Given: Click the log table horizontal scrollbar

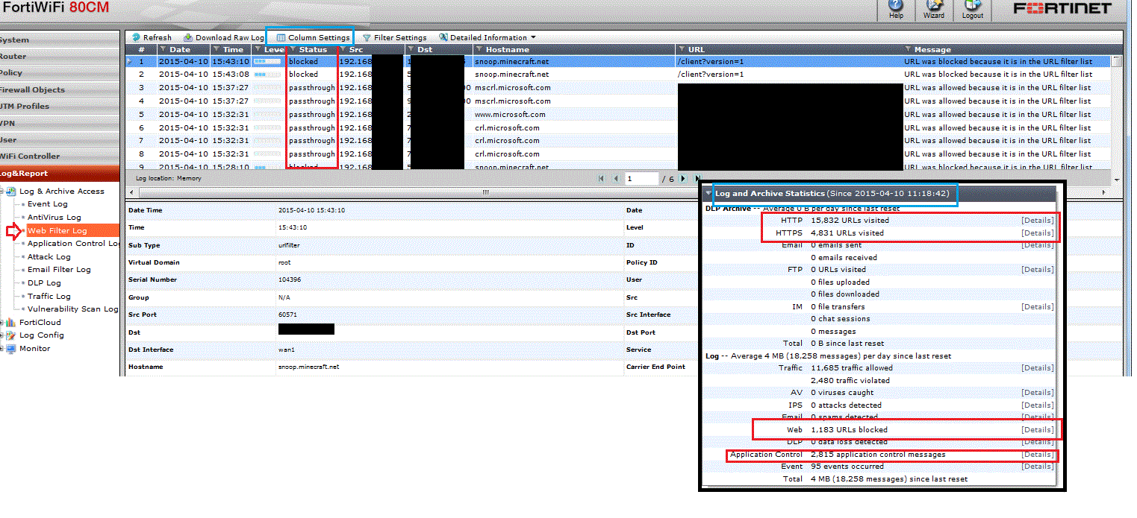Looking at the screenshot, I should pos(485,192).
